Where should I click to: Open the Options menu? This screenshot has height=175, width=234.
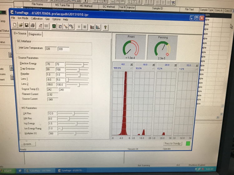click(x=56, y=19)
